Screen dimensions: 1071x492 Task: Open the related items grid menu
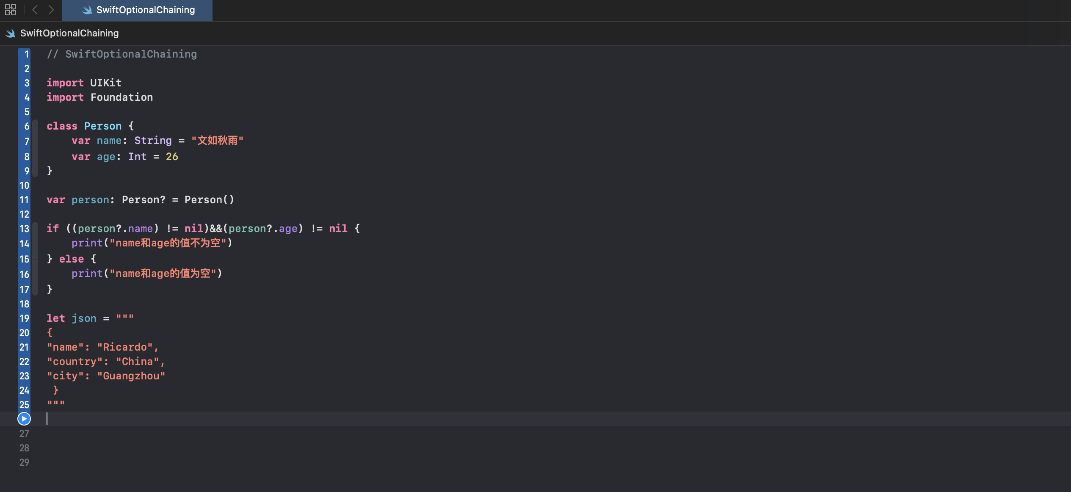(x=11, y=10)
